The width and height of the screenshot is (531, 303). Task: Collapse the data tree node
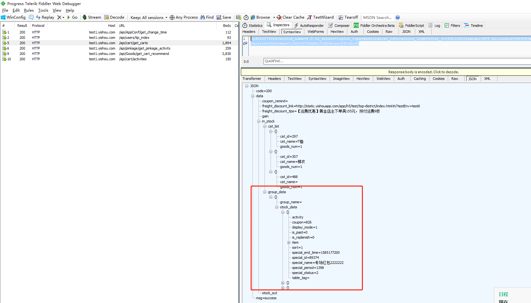click(x=253, y=96)
